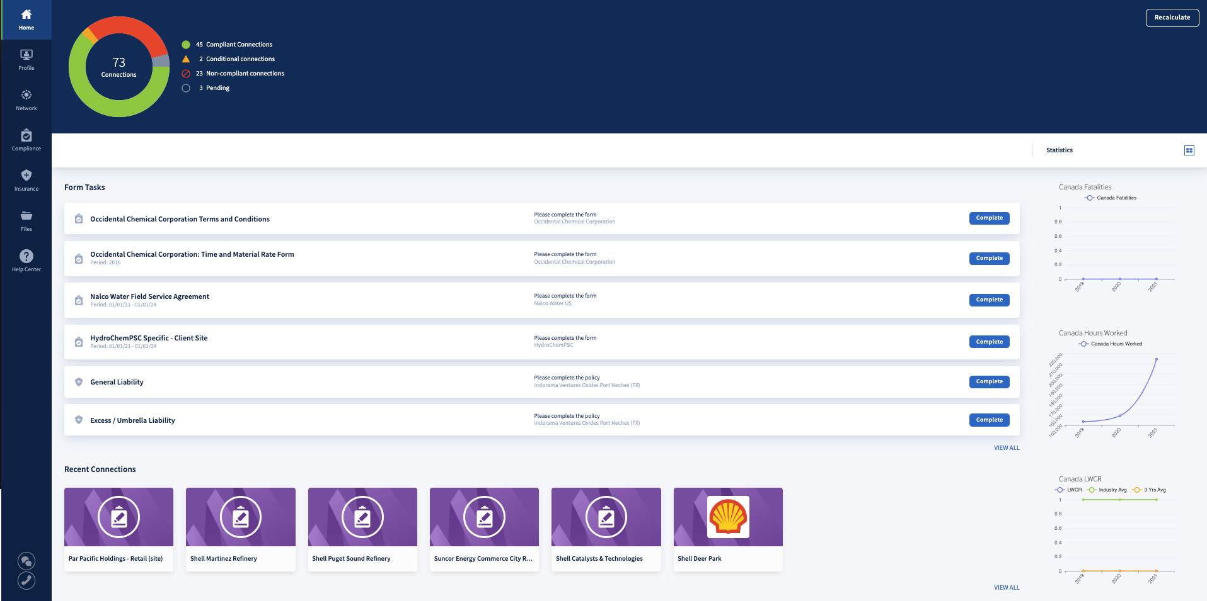
Task: View all recent connections
Action: coord(1006,588)
